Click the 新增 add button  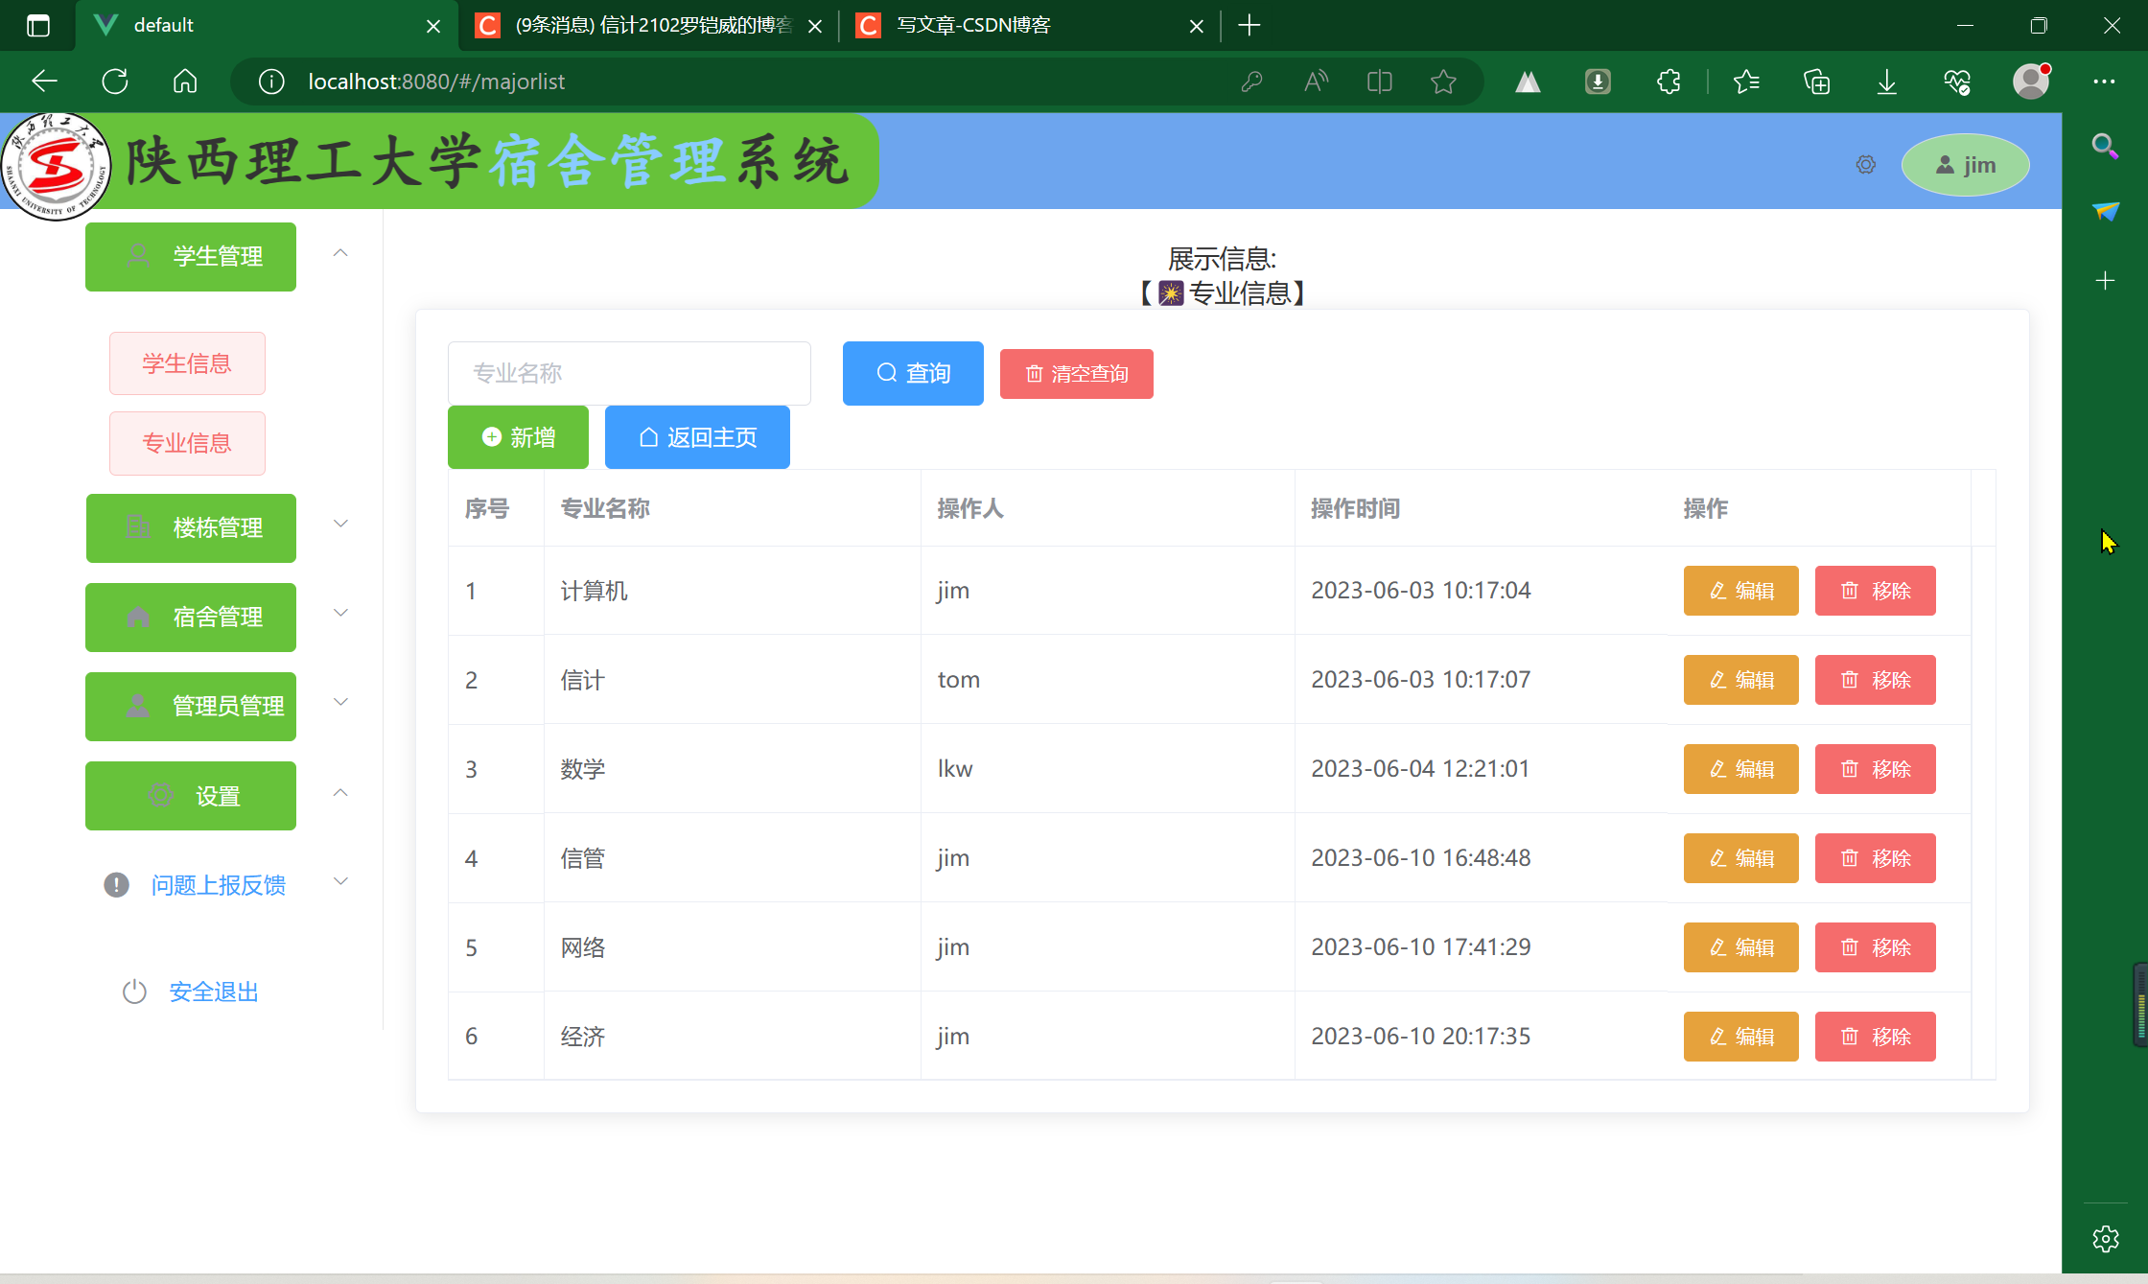[518, 437]
